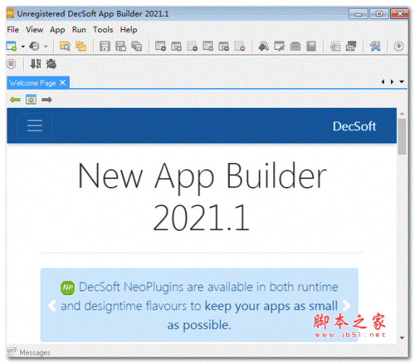
Task: Click the green NP NeoPlugins icon
Action: 68,288
